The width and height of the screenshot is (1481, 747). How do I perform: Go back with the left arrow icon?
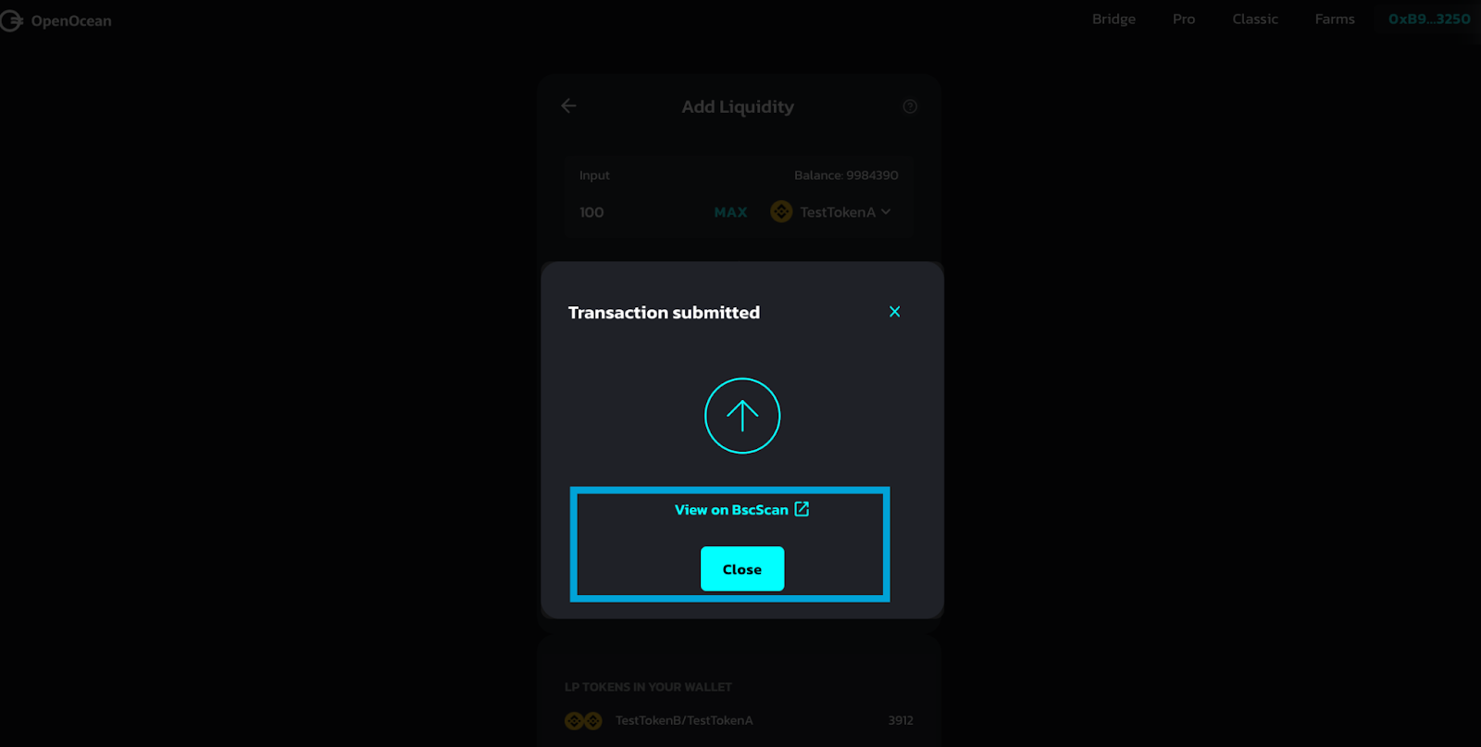click(x=568, y=106)
